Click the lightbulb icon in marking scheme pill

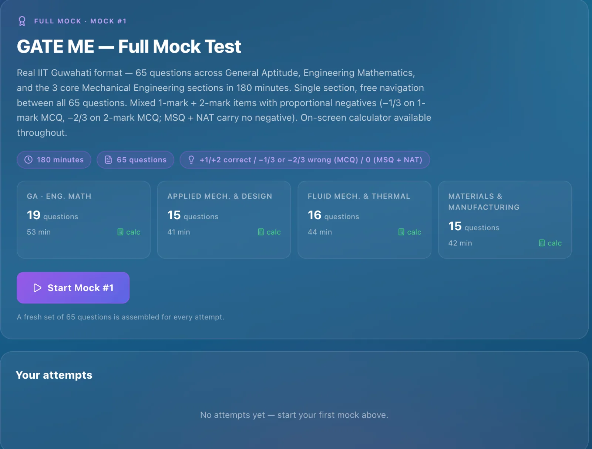point(191,160)
